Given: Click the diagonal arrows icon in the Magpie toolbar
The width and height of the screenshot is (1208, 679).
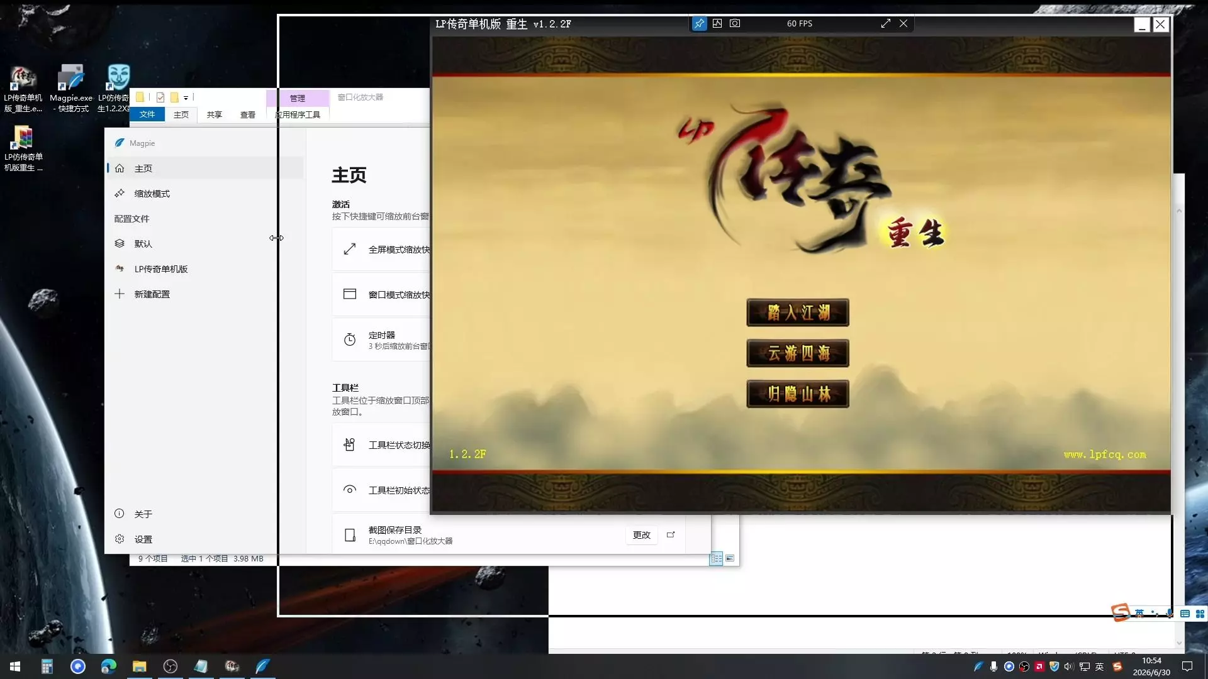Looking at the screenshot, I should point(886,23).
